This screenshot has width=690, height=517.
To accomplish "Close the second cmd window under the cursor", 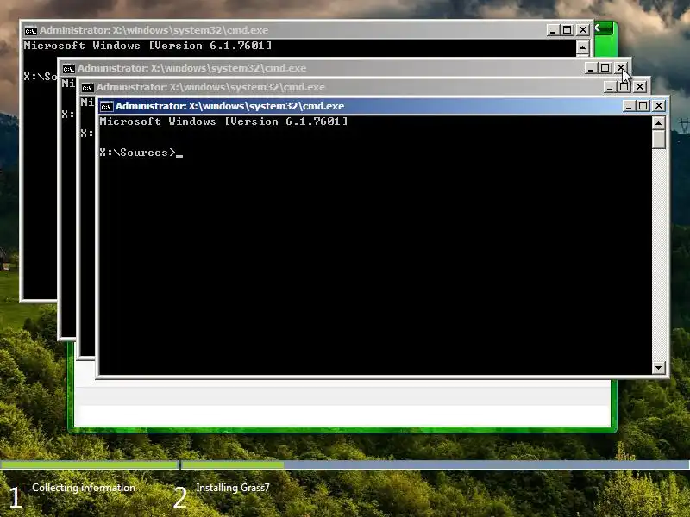I will click(620, 68).
